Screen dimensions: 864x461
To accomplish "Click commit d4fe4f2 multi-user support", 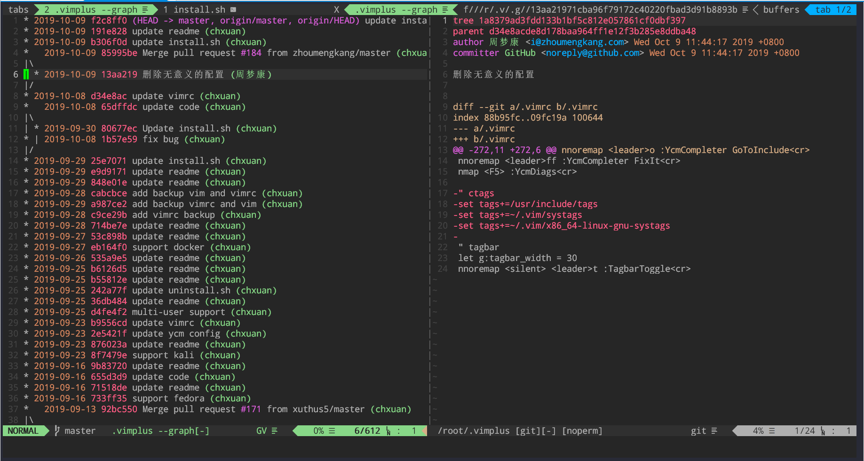I will [152, 312].
